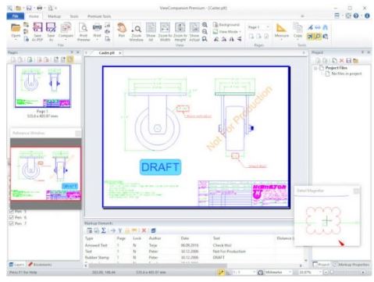This screenshot has width=374, height=282.
Task: Click 'No files in project' entry
Action: click(x=346, y=73)
